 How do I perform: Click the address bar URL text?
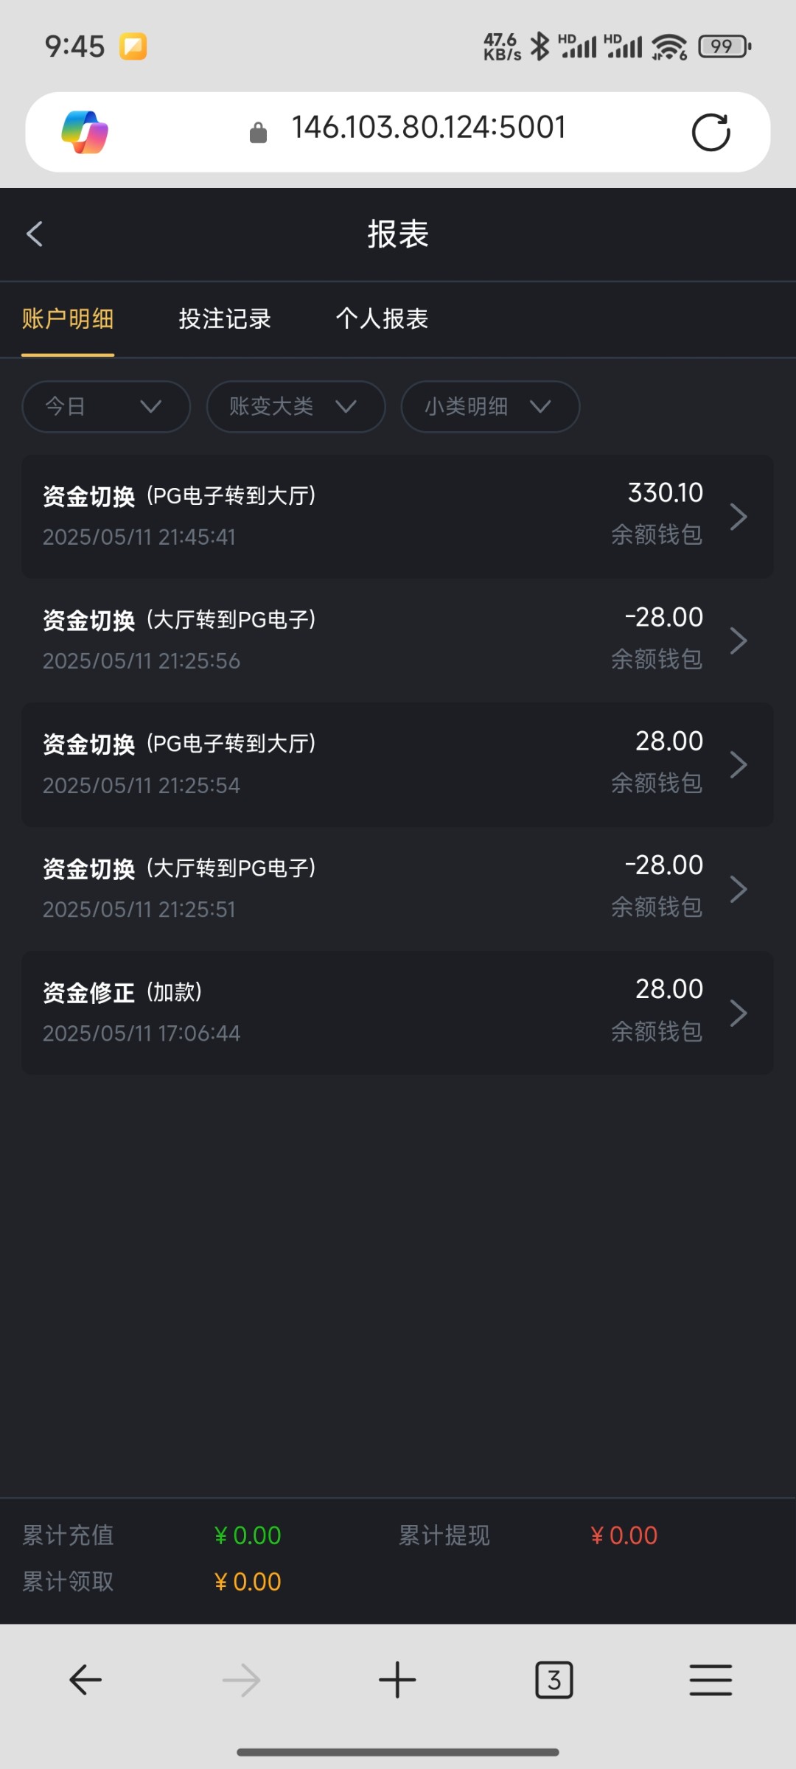pyautogui.click(x=428, y=128)
